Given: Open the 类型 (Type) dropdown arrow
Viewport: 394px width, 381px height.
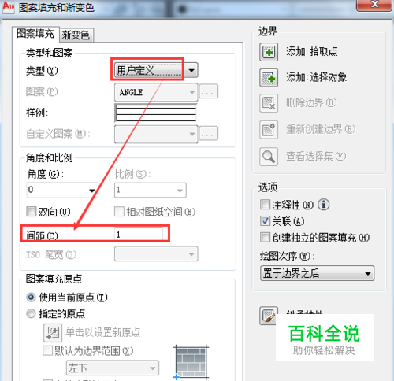Looking at the screenshot, I should click(x=191, y=70).
